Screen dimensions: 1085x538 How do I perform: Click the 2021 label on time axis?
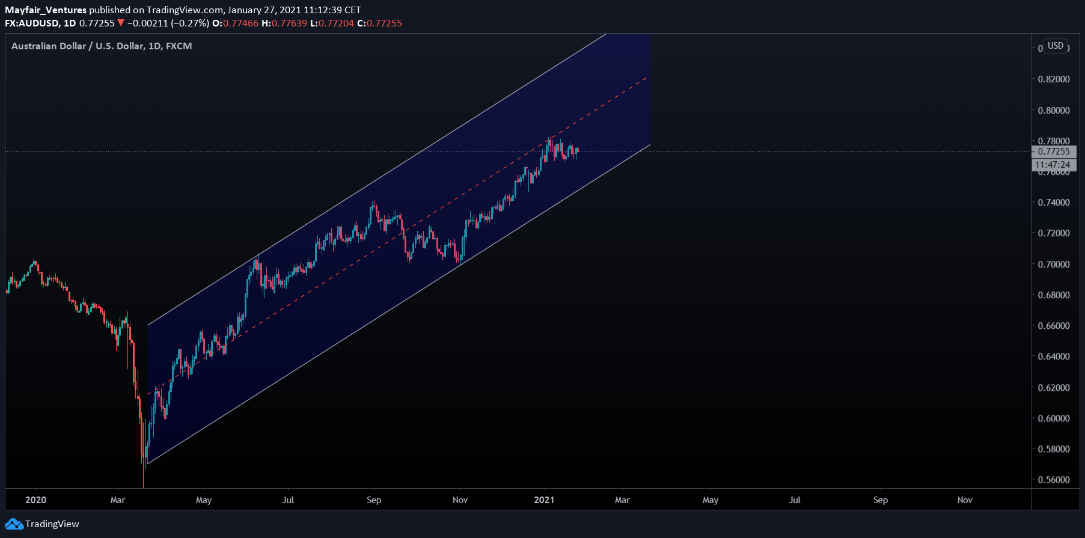[x=544, y=500]
